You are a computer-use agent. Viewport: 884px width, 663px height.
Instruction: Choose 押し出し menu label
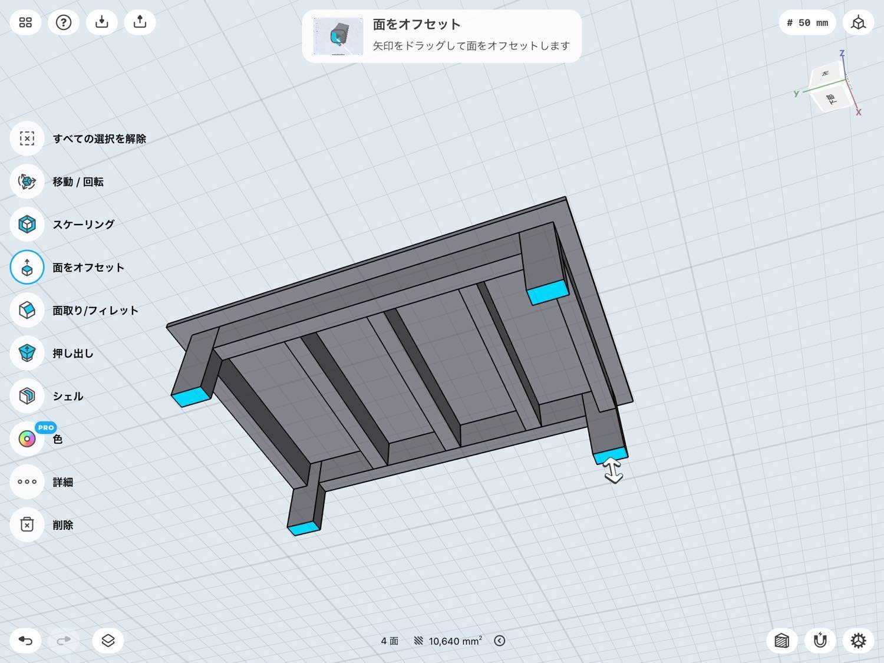tap(73, 353)
